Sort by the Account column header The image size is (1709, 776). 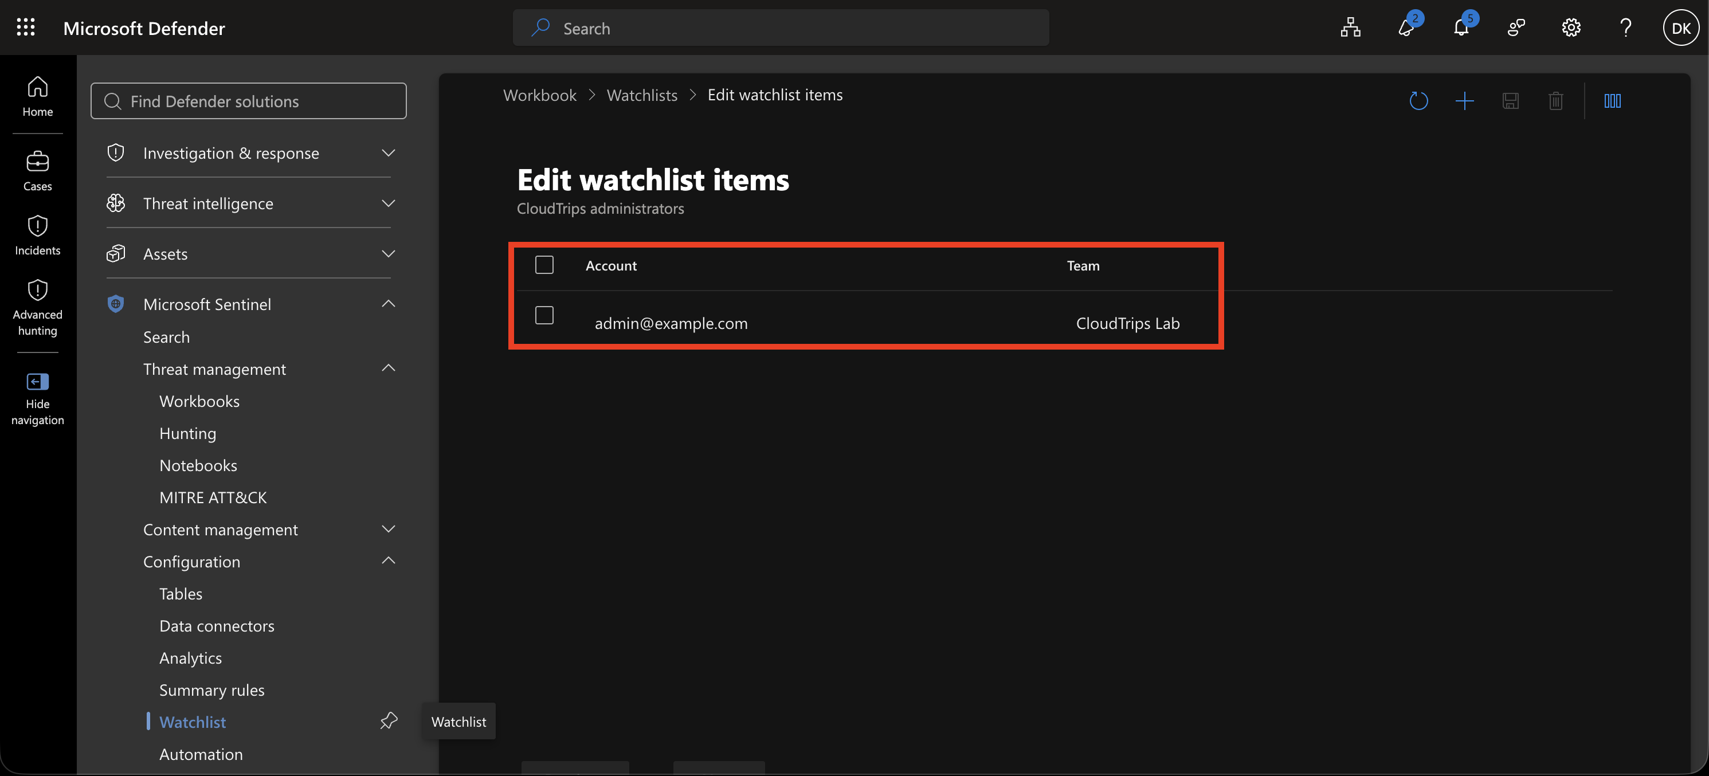coord(611,265)
